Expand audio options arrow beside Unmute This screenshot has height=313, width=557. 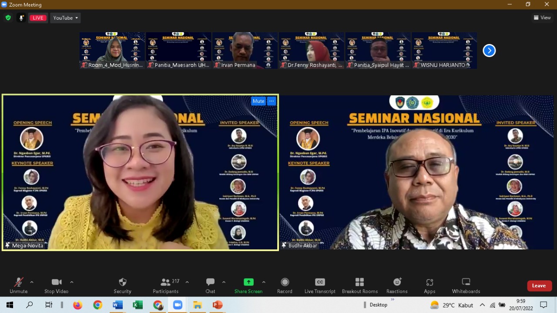click(32, 282)
